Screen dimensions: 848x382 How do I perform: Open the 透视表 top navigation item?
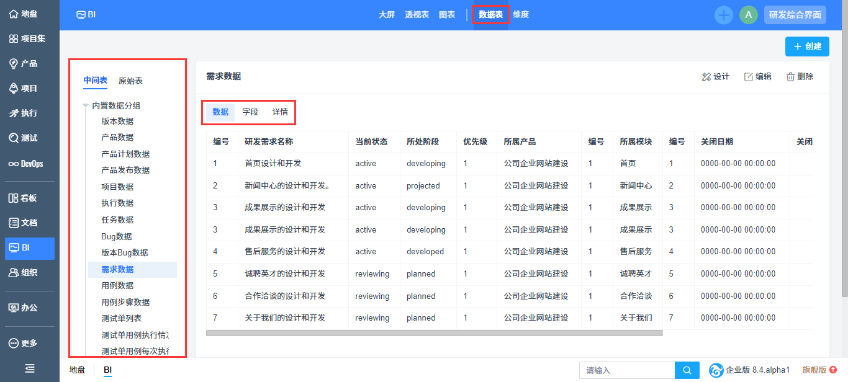point(417,14)
